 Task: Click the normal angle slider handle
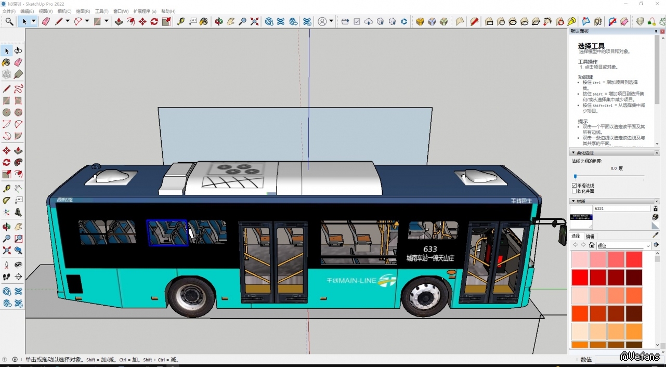575,177
